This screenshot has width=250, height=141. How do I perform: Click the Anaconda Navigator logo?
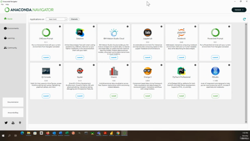29,10
